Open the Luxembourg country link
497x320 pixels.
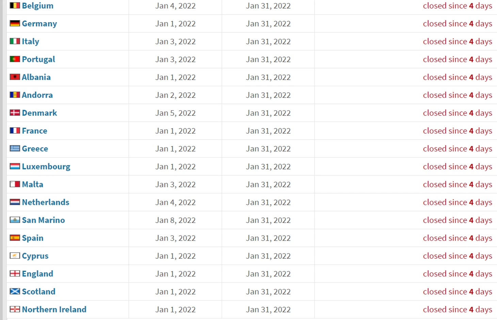click(46, 167)
